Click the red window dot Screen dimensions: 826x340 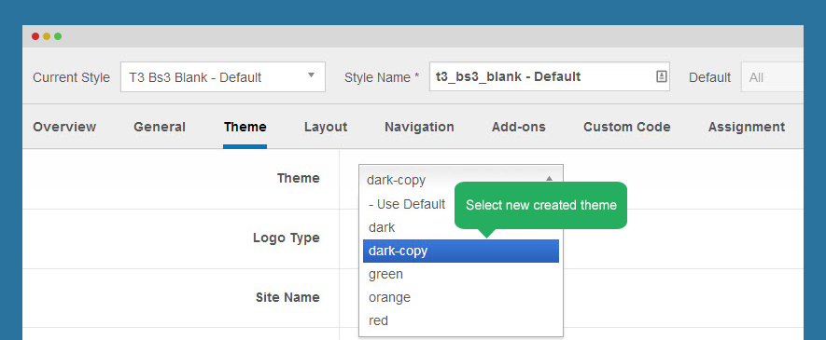point(35,36)
